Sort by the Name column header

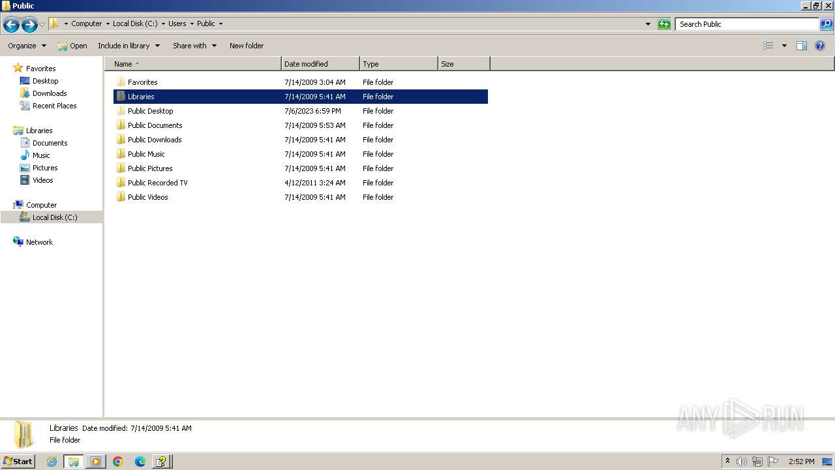192,64
